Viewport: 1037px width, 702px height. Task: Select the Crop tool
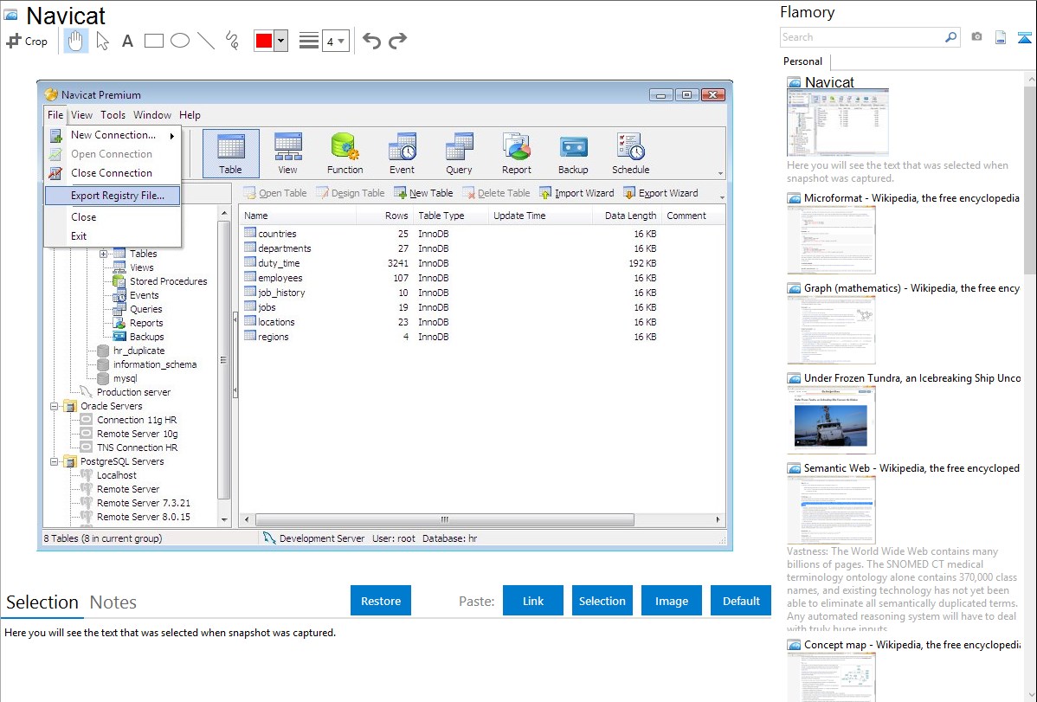(x=27, y=41)
